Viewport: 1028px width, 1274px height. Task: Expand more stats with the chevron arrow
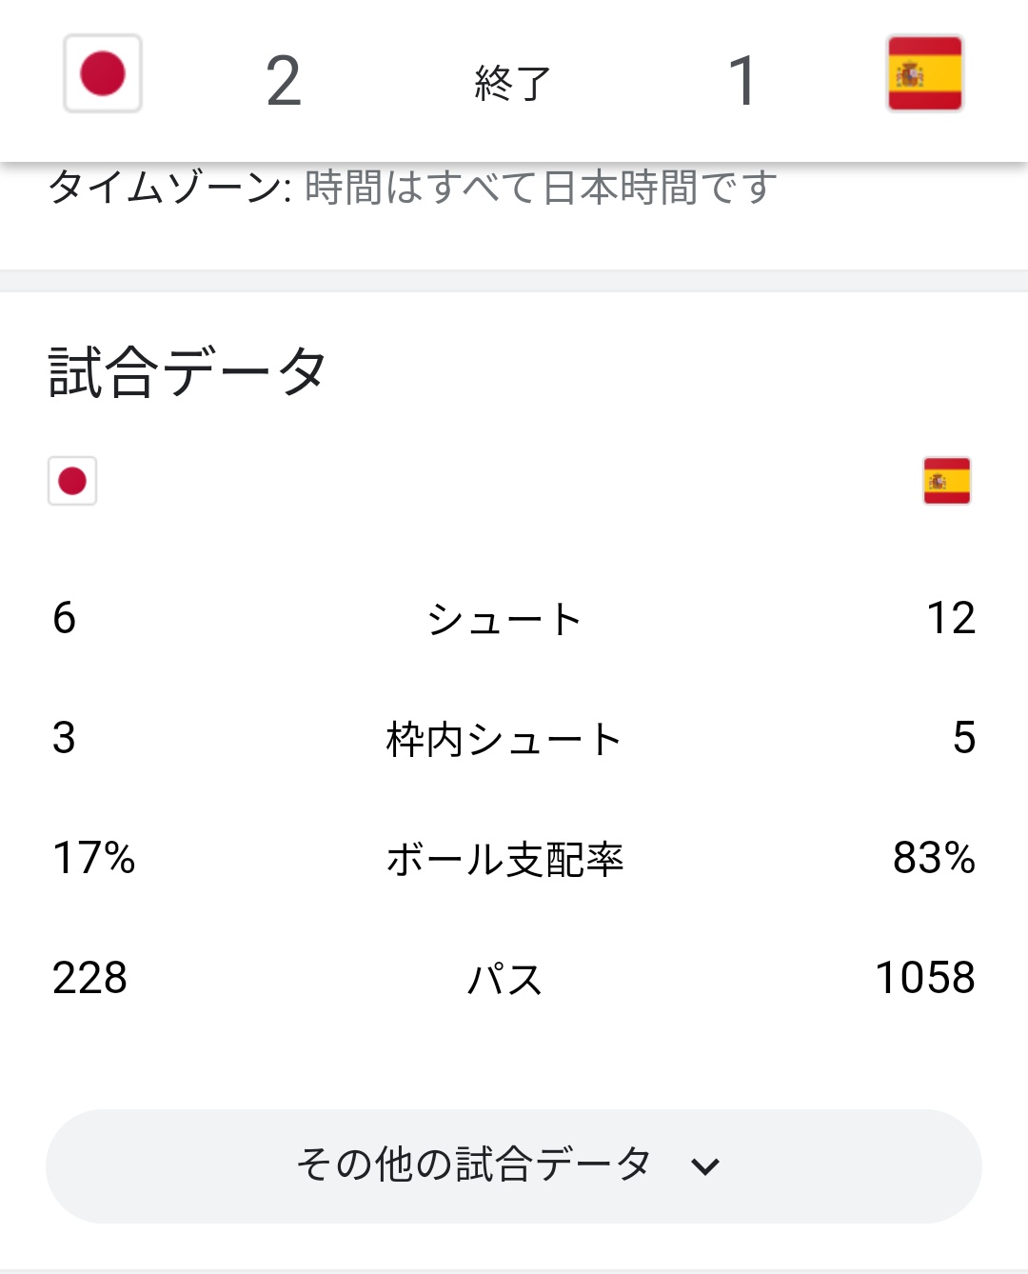coord(705,1166)
